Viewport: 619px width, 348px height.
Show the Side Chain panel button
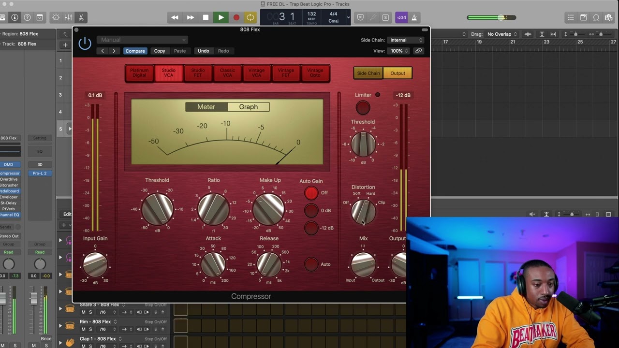point(368,73)
